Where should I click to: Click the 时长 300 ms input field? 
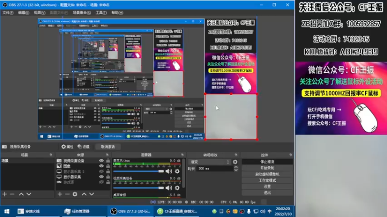point(215,168)
